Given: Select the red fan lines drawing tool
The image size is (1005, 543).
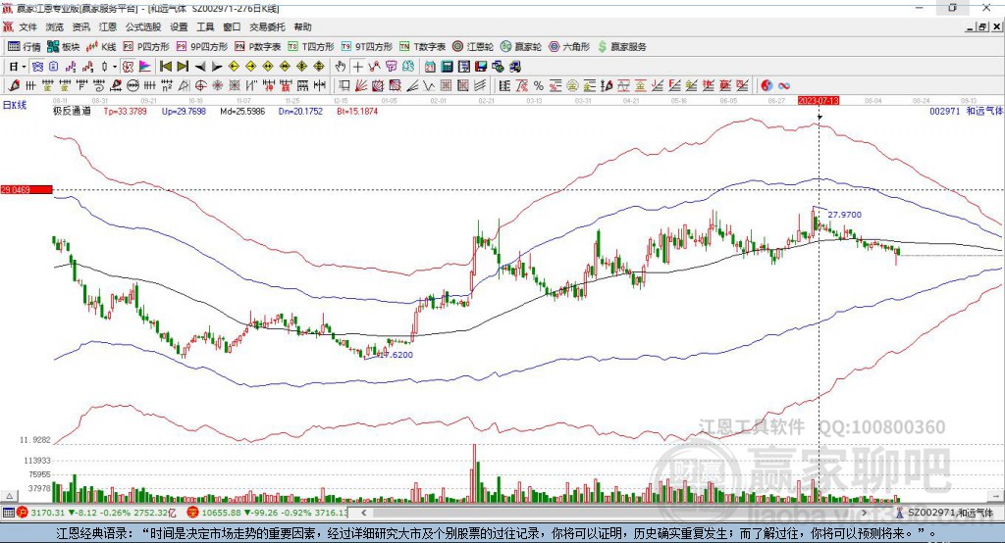Looking at the screenshot, I should coord(361,86).
